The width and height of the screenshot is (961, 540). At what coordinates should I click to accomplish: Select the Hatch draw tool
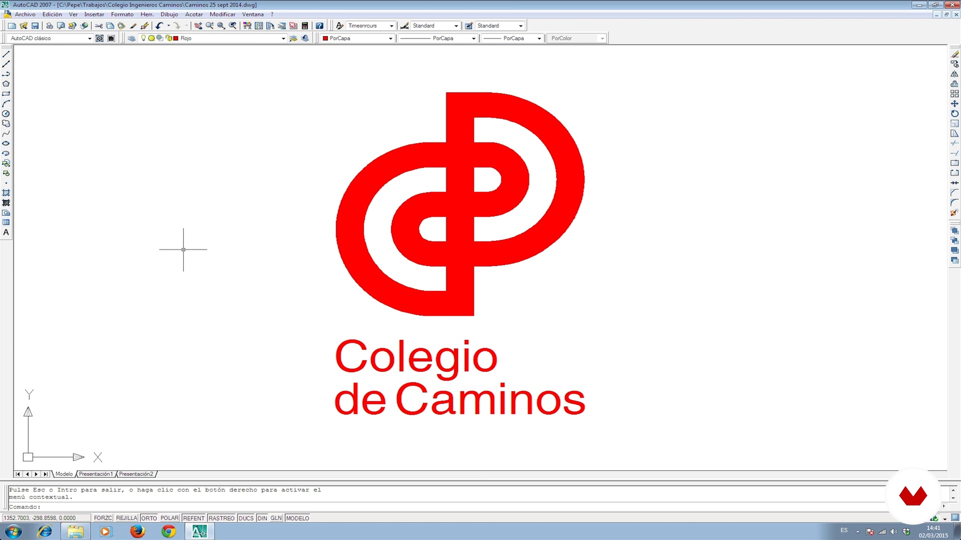coord(6,193)
